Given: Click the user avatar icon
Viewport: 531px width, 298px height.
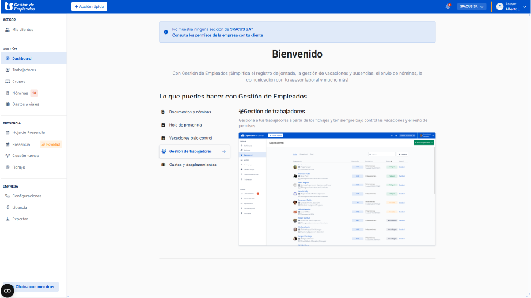Looking at the screenshot, I should click(x=500, y=6).
